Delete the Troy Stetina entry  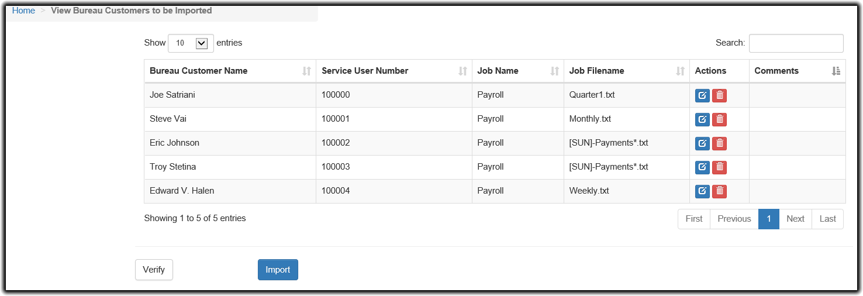click(x=720, y=167)
